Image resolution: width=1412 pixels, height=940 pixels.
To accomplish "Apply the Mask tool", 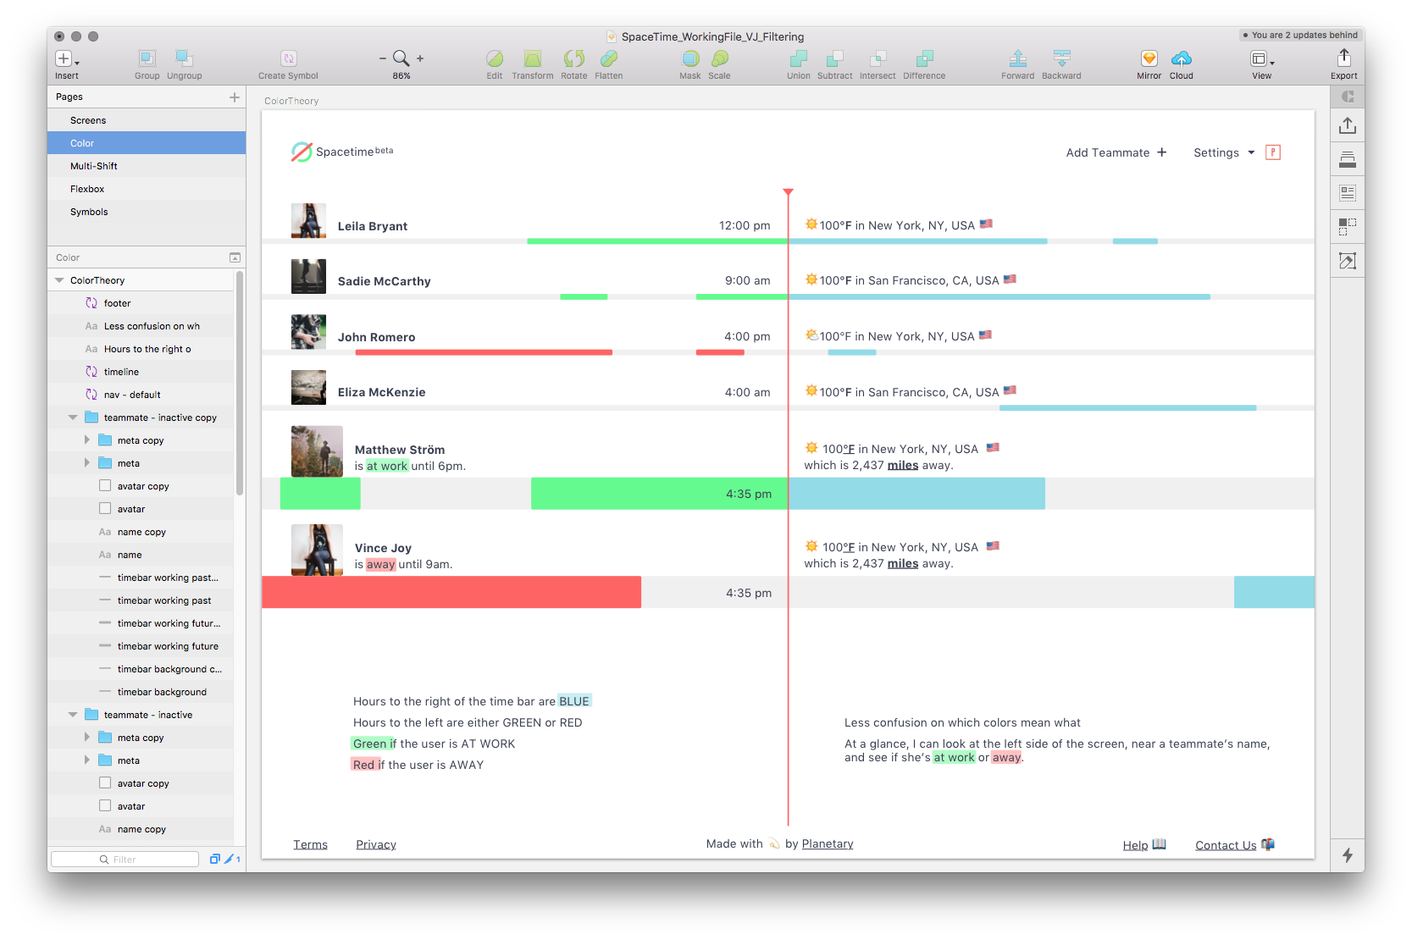I will 690,58.
